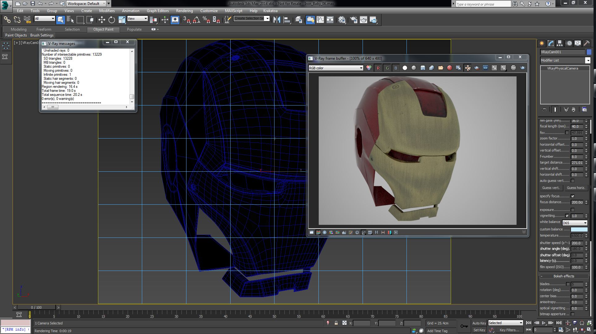Screen dimensions: 596x334
Task: Click the Select and Link chain icon
Action: pos(7,20)
